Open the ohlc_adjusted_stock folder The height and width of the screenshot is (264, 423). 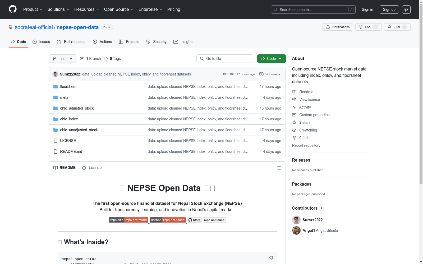(77, 108)
